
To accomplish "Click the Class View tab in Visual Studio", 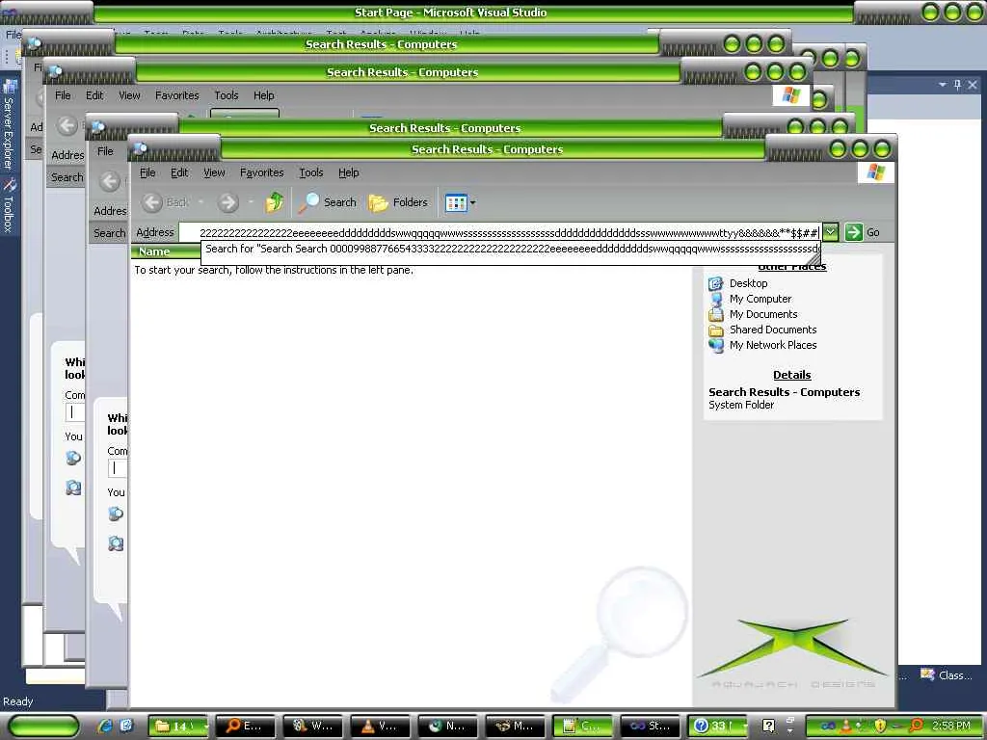I will pos(947,675).
